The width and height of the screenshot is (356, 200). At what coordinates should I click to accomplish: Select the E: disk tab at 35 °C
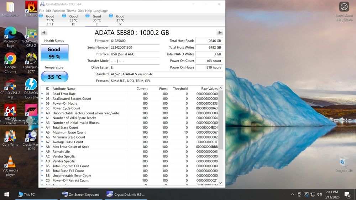click(x=97, y=20)
